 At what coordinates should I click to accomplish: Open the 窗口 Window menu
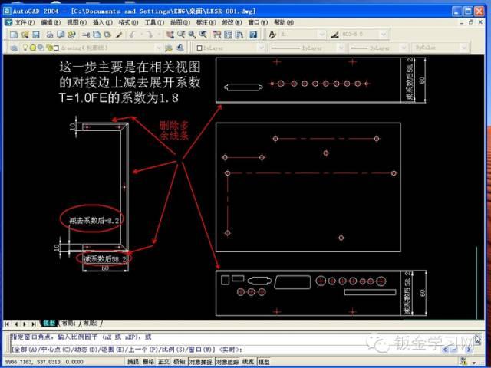[258, 22]
